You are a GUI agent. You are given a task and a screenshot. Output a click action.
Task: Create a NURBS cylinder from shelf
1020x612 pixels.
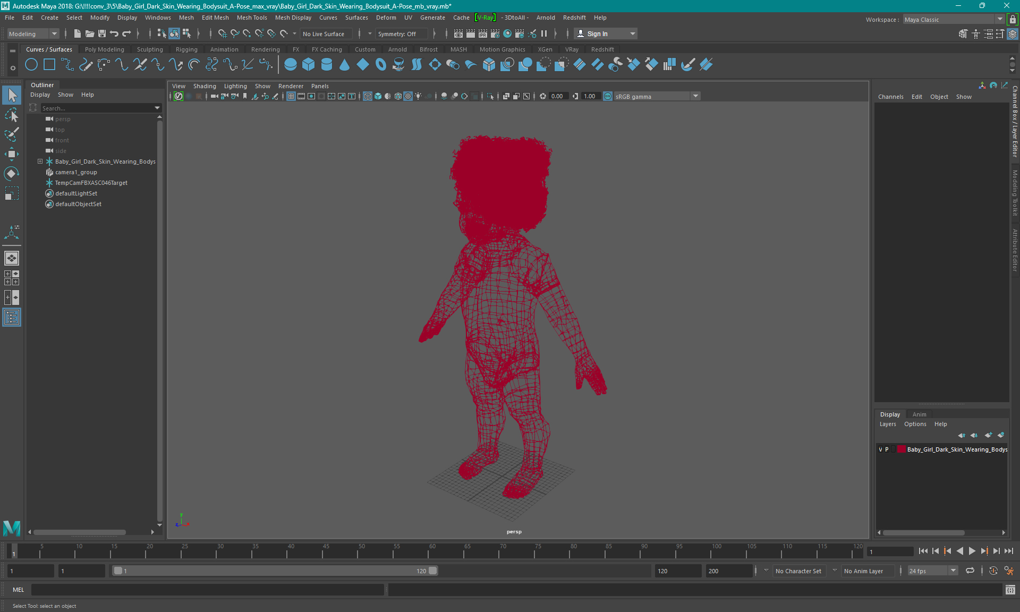click(x=327, y=65)
